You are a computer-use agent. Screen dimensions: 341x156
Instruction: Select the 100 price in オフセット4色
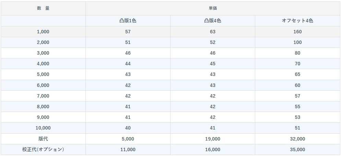pos(297,42)
